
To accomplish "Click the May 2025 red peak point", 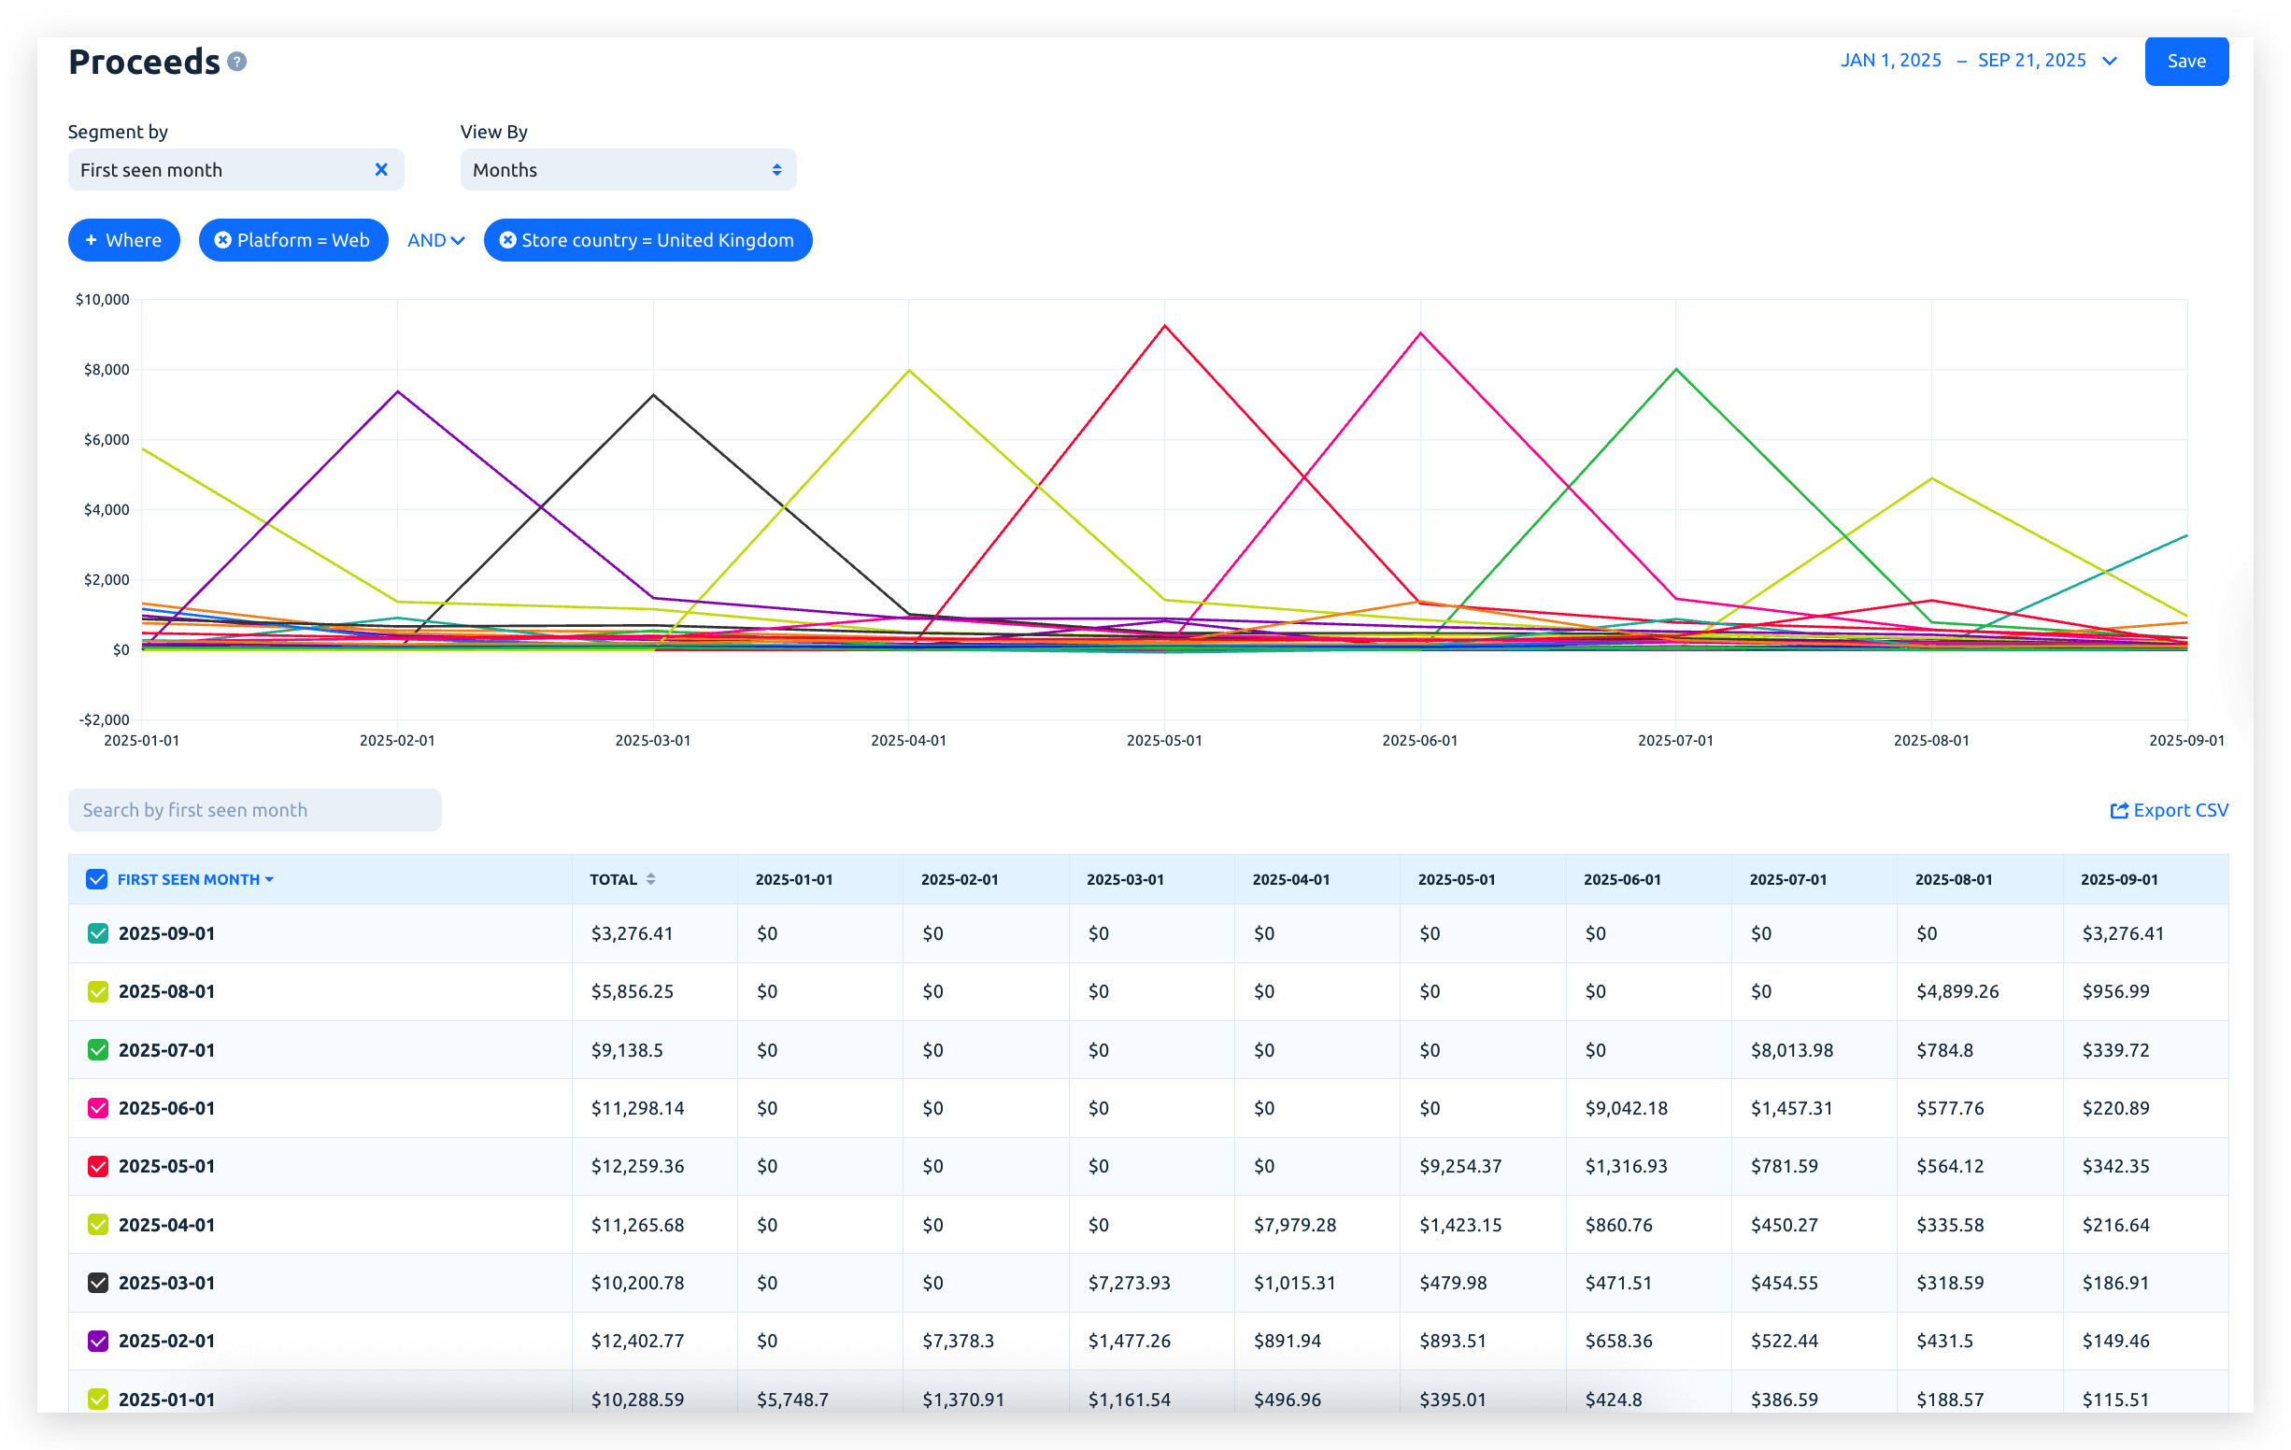I will (x=1164, y=326).
